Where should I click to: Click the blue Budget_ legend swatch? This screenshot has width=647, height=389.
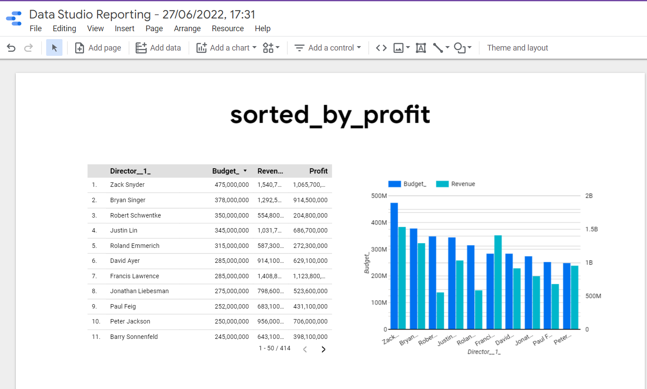pyautogui.click(x=395, y=184)
